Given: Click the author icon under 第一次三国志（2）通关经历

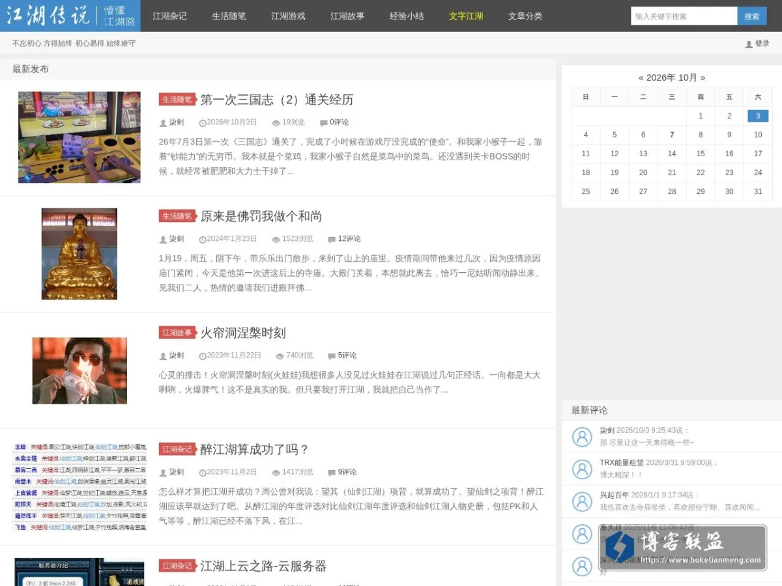Looking at the screenshot, I should click(x=163, y=122).
